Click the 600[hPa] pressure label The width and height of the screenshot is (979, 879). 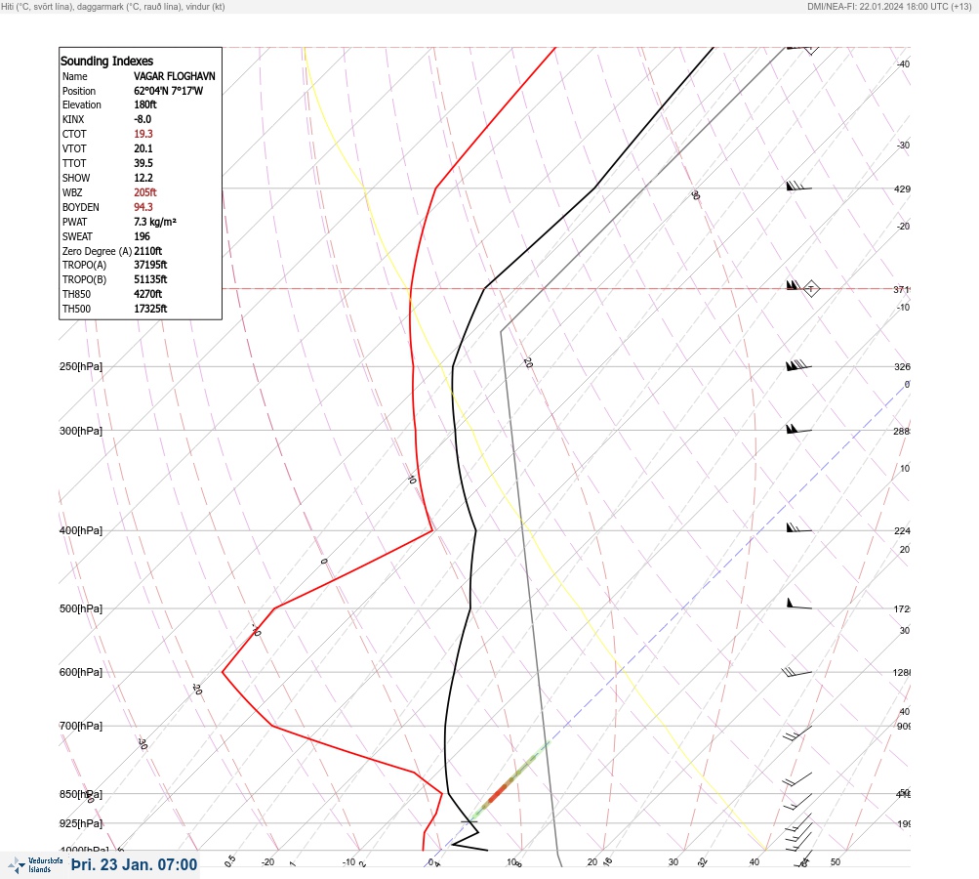[81, 672]
